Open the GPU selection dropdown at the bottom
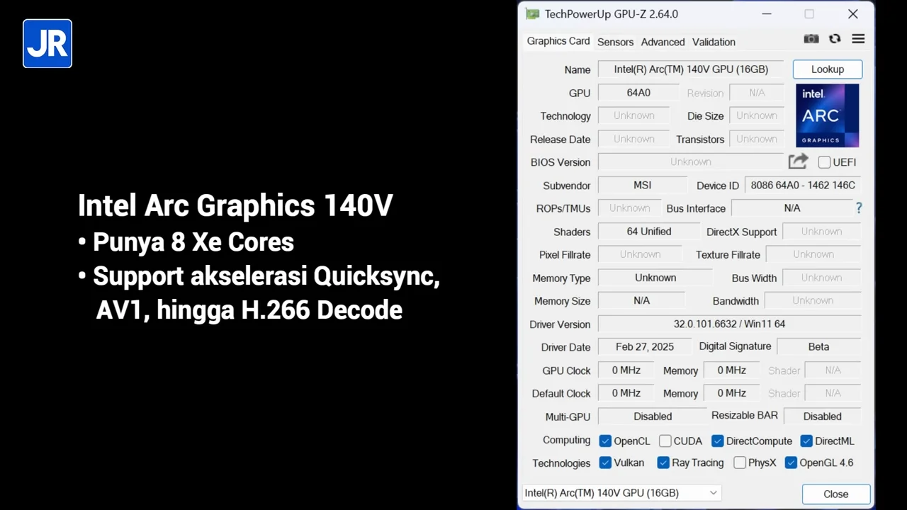 click(x=713, y=492)
